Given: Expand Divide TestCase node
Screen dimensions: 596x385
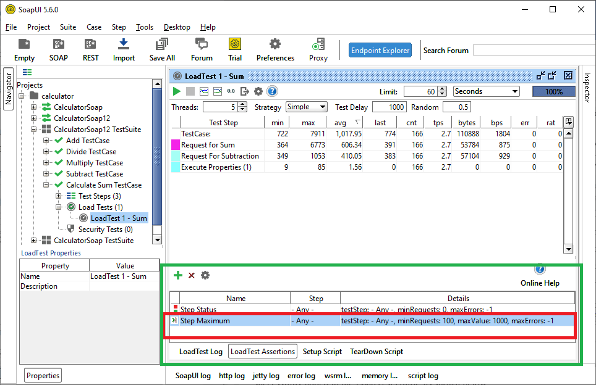Looking at the screenshot, I should 46,152.
